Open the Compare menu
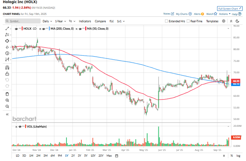246x161 pixels. pos(100,21)
